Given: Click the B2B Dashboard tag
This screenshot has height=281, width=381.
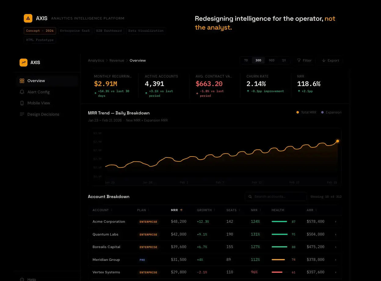Looking at the screenshot, I should click(109, 31).
